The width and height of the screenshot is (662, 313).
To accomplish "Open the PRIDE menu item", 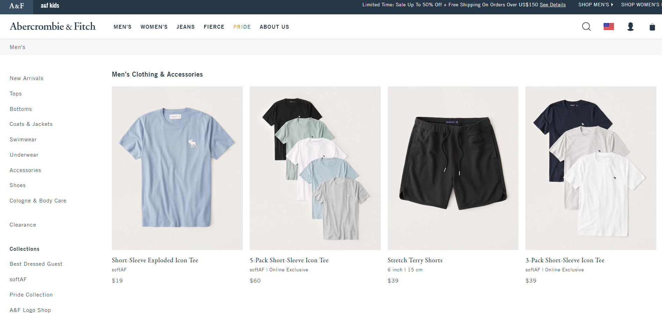I will point(242,27).
